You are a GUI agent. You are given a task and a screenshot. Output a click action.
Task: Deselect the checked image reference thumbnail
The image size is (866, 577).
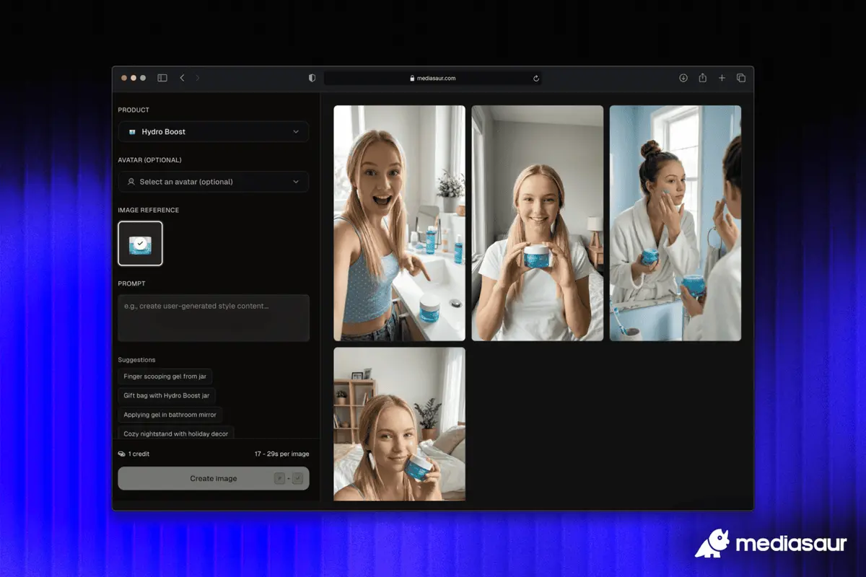[x=140, y=244]
